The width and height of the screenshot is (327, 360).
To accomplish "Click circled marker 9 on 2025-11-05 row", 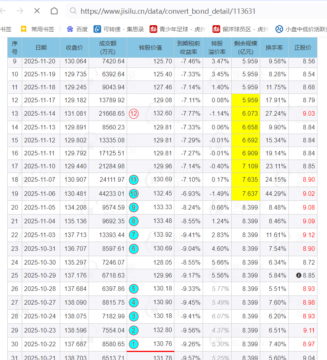I will tap(134, 208).
